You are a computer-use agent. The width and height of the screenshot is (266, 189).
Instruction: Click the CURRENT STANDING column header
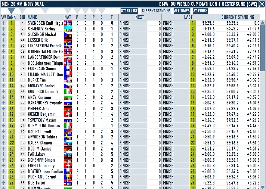click(238, 17)
